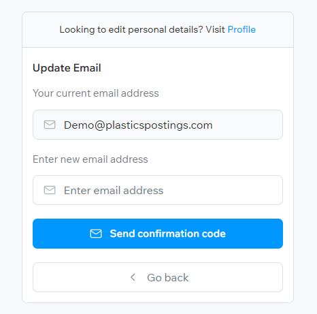Click the 'Your current email address' label
Viewport: 317px width, 314px height.
(x=96, y=93)
